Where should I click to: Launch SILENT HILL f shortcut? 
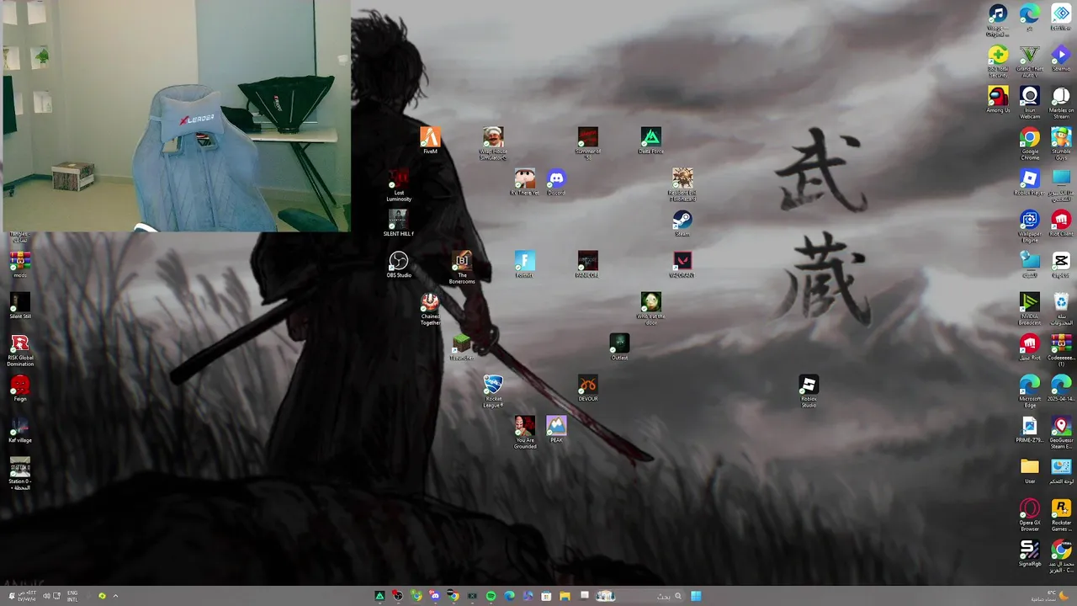point(399,223)
